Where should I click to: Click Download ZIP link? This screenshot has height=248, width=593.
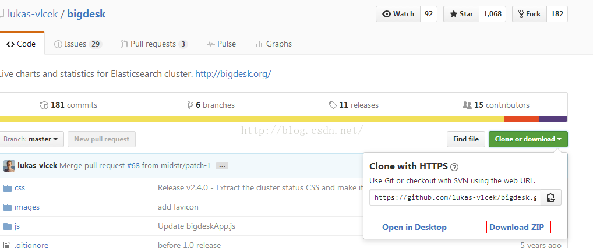tap(518, 227)
